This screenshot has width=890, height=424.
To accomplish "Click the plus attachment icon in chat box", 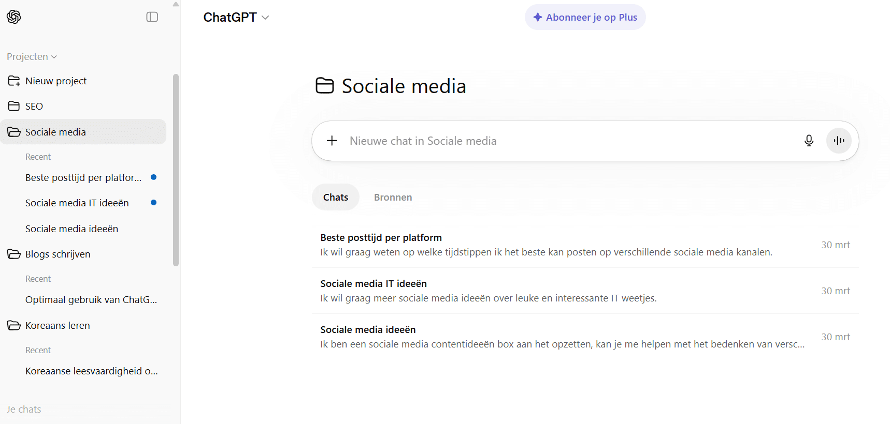I will [332, 141].
